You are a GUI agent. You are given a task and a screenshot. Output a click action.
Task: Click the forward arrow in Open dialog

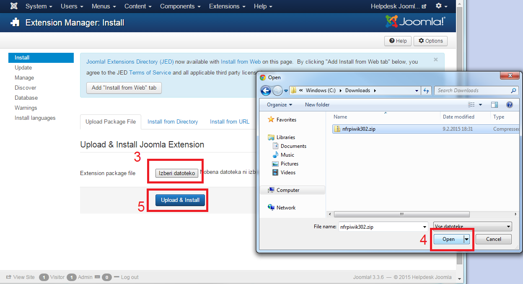click(277, 90)
